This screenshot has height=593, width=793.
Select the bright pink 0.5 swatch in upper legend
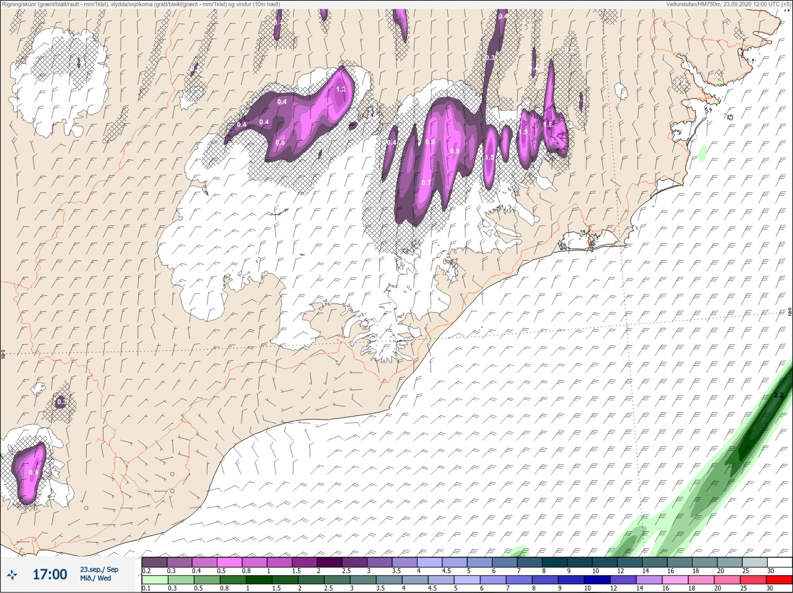point(229,562)
